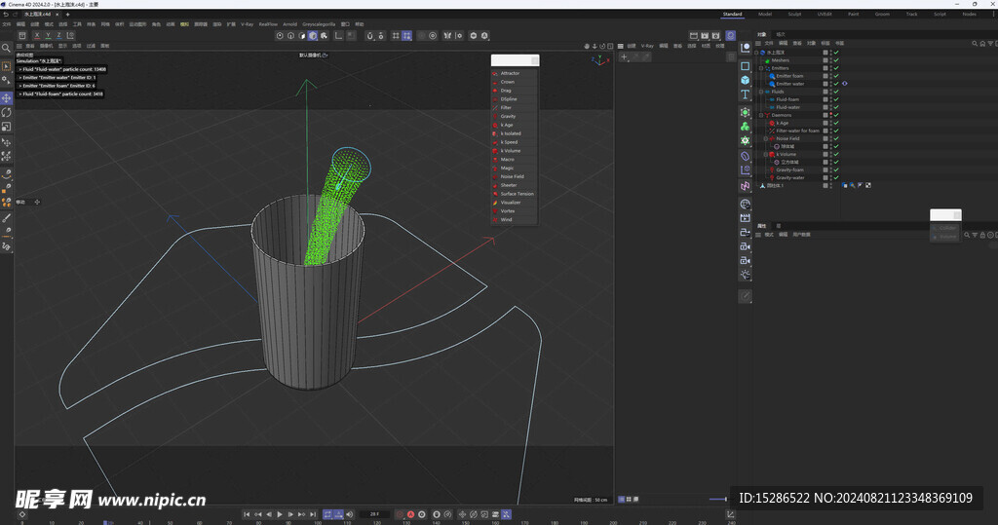Click the tag icon on Emitter water
The height and width of the screenshot is (525, 998).
click(845, 84)
